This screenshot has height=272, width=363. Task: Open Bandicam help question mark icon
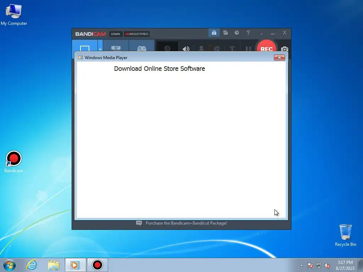point(248,33)
